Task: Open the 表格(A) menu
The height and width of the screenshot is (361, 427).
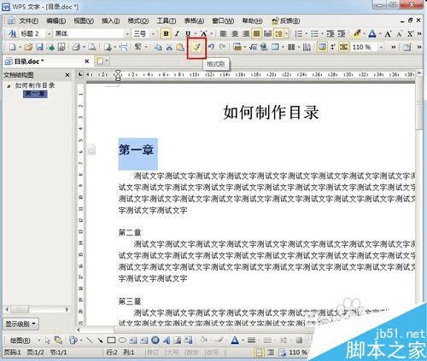Action: tap(194, 20)
